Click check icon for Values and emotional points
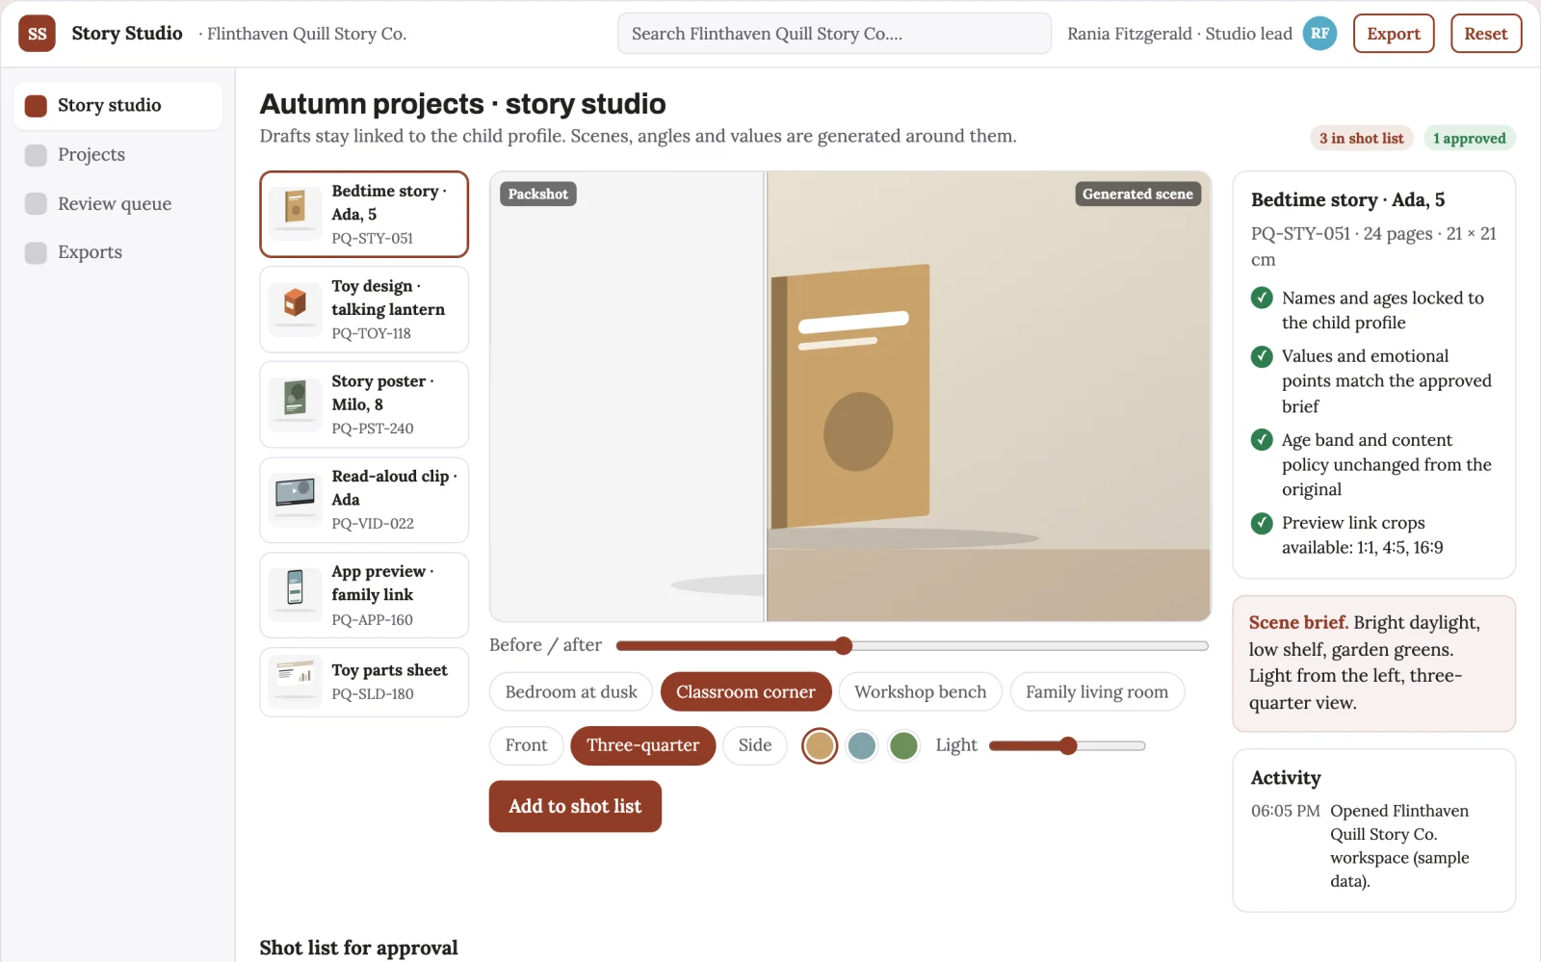The image size is (1541, 962). click(1262, 356)
